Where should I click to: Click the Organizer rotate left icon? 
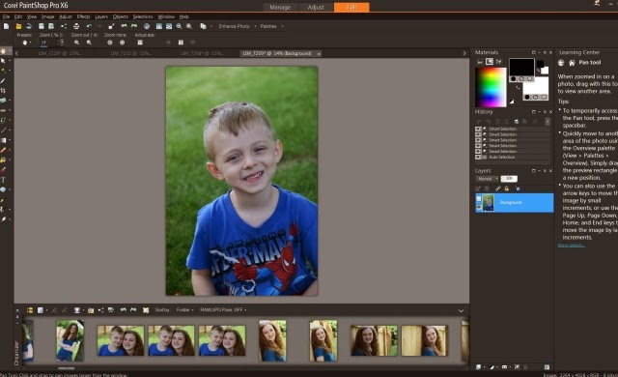coord(124,310)
